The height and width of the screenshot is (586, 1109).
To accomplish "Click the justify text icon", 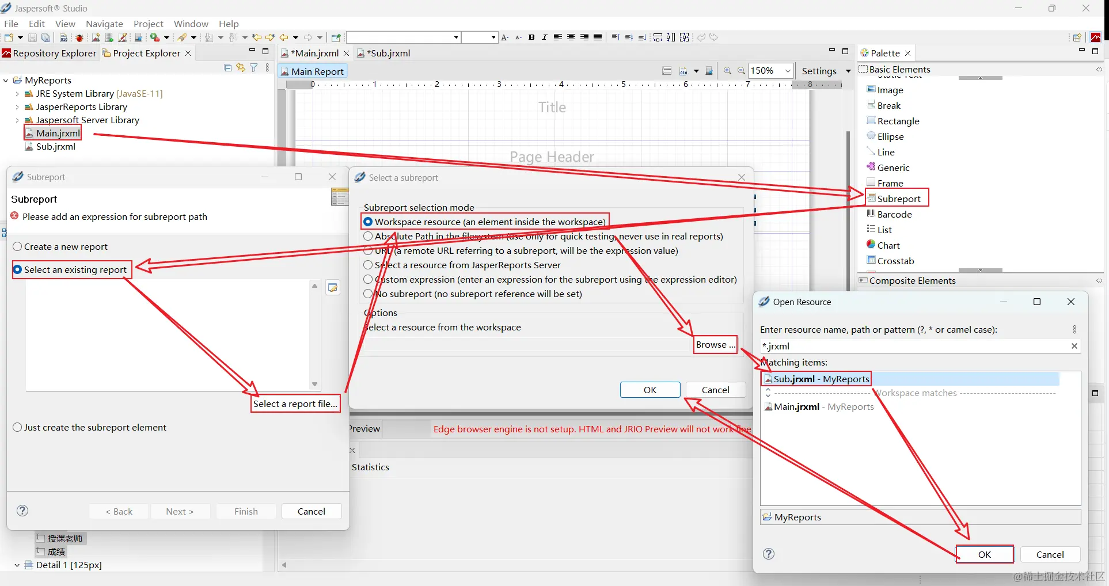I will 598,37.
